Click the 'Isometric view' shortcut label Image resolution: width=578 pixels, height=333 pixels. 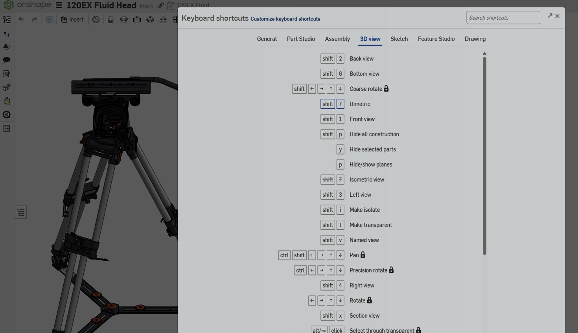pos(367,179)
